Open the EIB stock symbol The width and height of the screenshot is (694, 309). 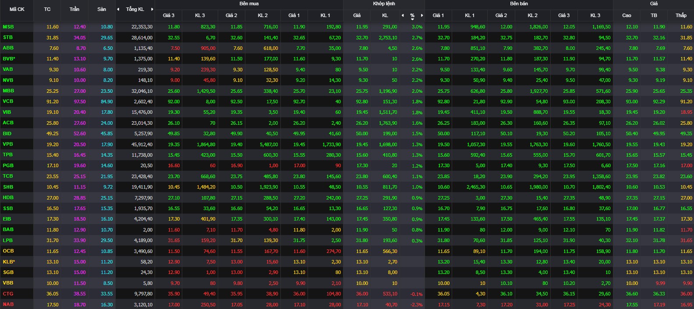[x=7, y=219]
